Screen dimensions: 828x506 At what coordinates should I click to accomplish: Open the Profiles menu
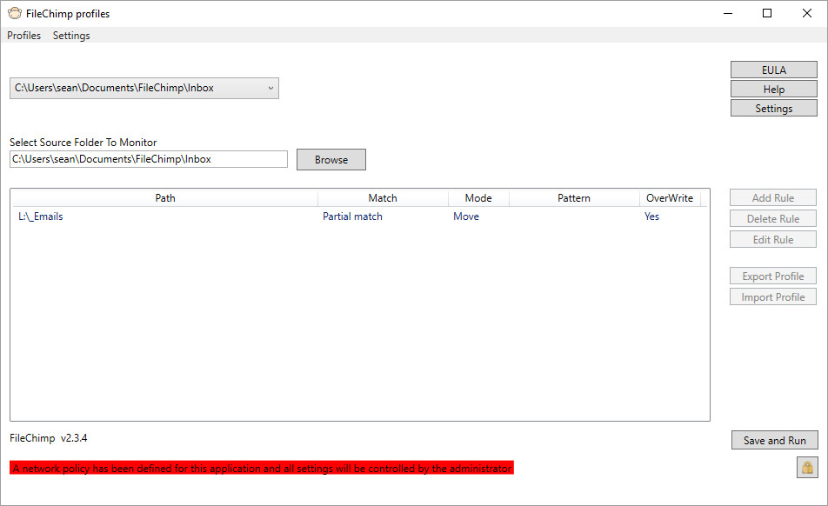pyautogui.click(x=23, y=36)
